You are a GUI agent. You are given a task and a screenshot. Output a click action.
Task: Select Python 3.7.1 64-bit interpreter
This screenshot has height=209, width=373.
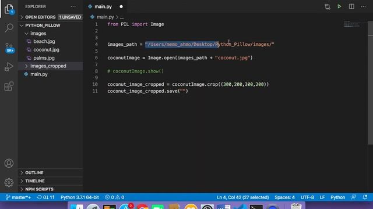(80, 197)
